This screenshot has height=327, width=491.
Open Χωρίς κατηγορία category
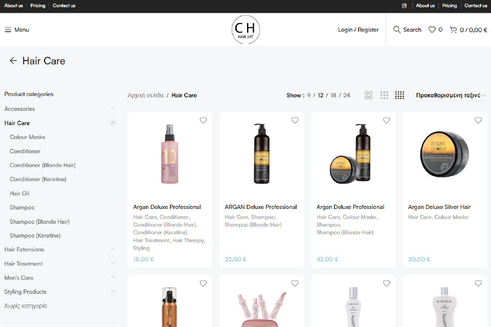point(26,306)
